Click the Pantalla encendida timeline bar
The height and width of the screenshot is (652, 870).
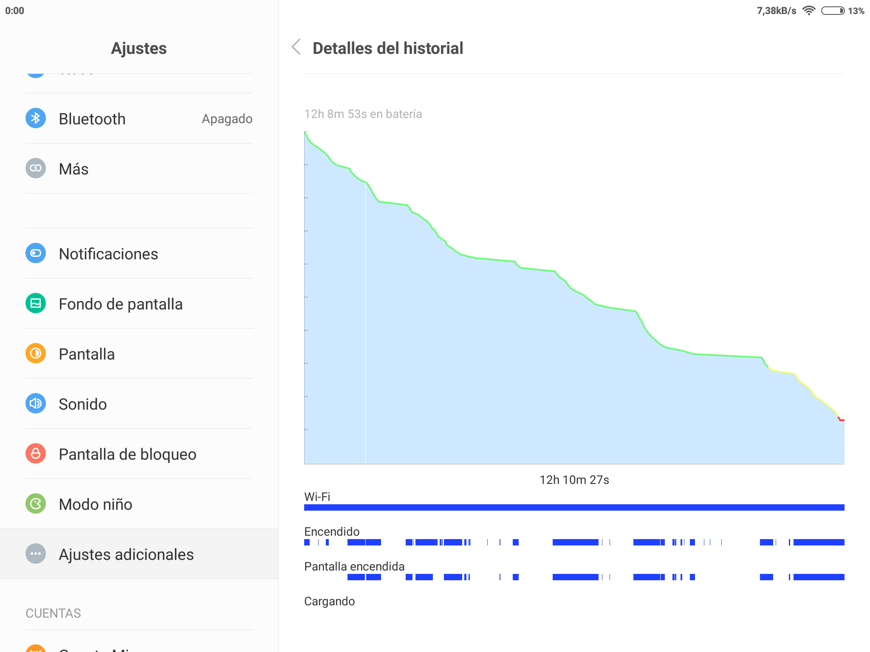pos(574,577)
